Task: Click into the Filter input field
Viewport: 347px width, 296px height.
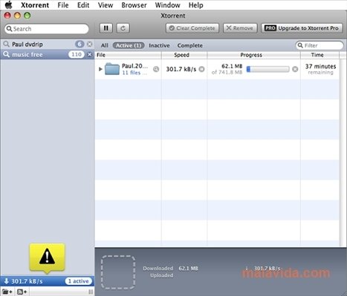Action: coord(320,45)
